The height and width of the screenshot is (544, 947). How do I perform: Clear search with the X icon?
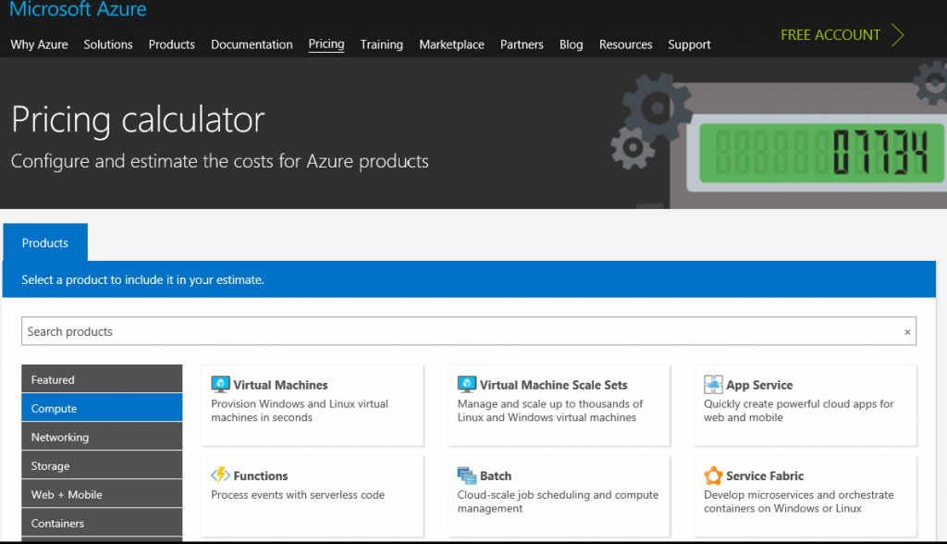[907, 332]
